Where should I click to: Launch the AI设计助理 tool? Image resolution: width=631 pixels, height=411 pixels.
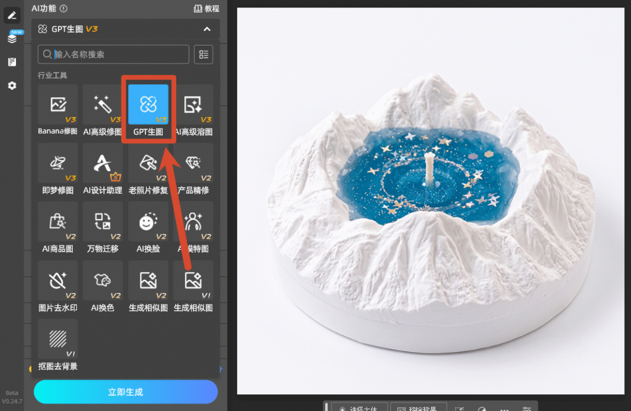click(103, 169)
